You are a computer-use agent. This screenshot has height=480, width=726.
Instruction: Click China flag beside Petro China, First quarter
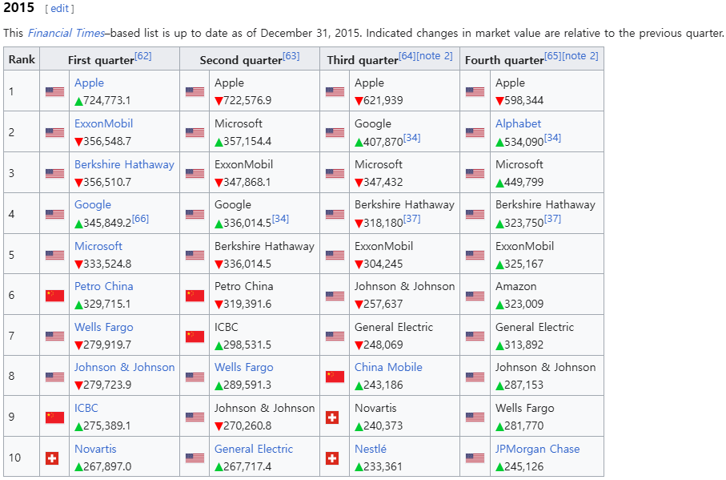click(54, 296)
